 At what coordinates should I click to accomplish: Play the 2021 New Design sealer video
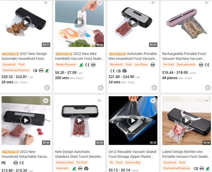tap(26, 23)
